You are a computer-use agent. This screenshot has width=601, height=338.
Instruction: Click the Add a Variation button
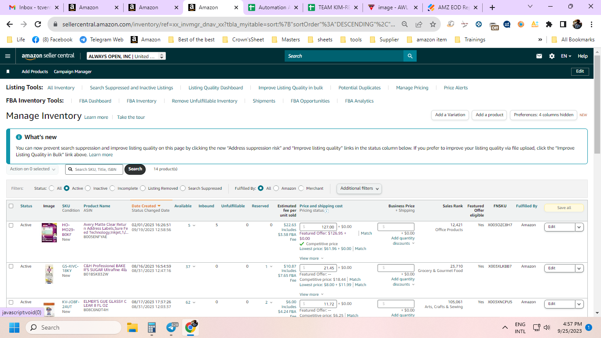pyautogui.click(x=450, y=115)
